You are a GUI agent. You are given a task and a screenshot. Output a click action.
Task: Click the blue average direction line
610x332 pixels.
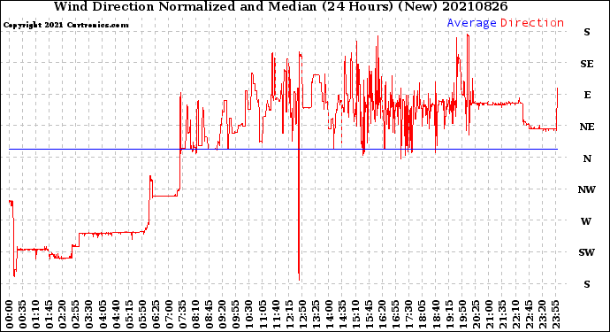point(283,150)
